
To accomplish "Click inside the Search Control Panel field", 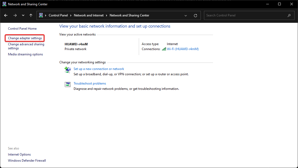I will [x=238, y=15].
